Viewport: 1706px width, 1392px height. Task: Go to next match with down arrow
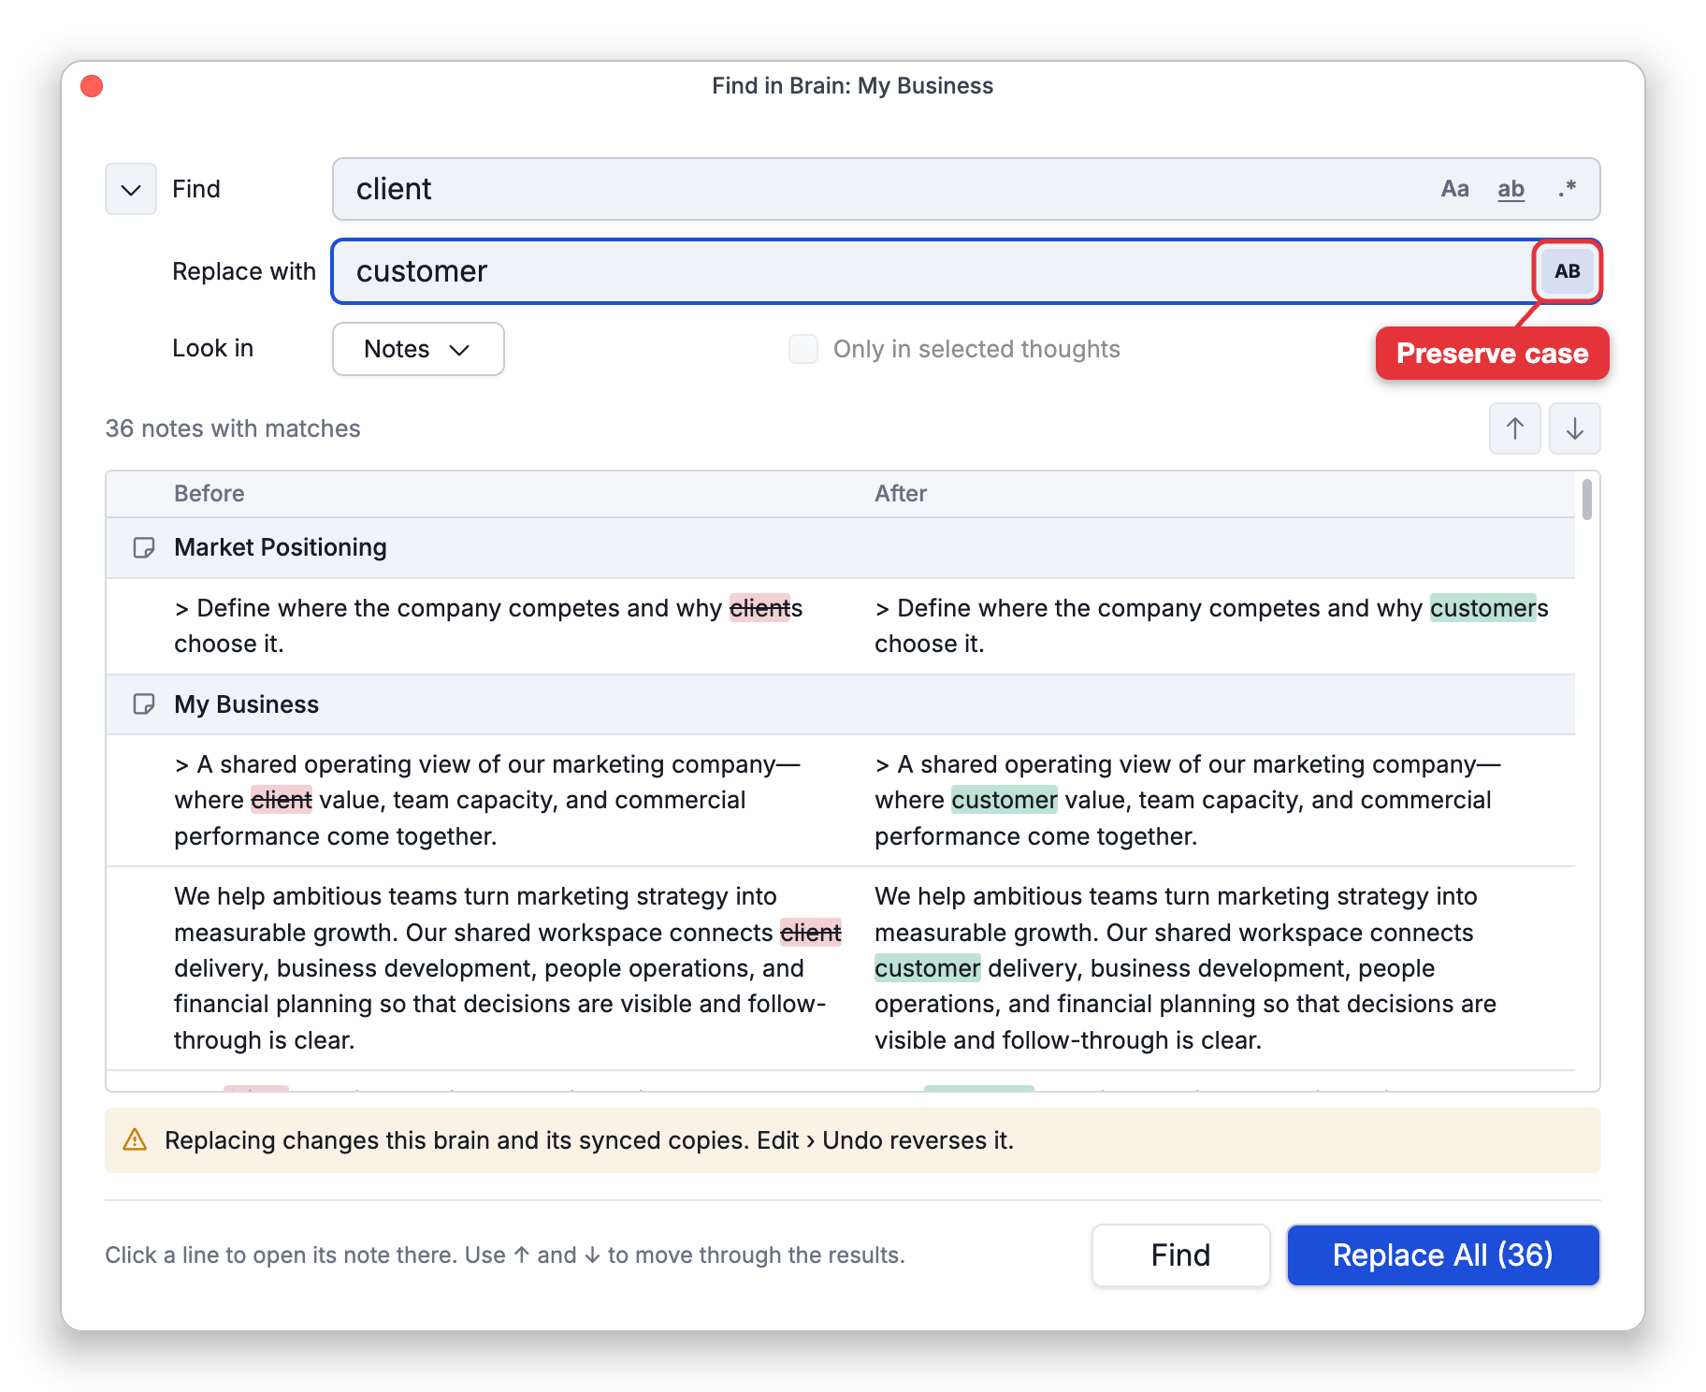coord(1574,428)
